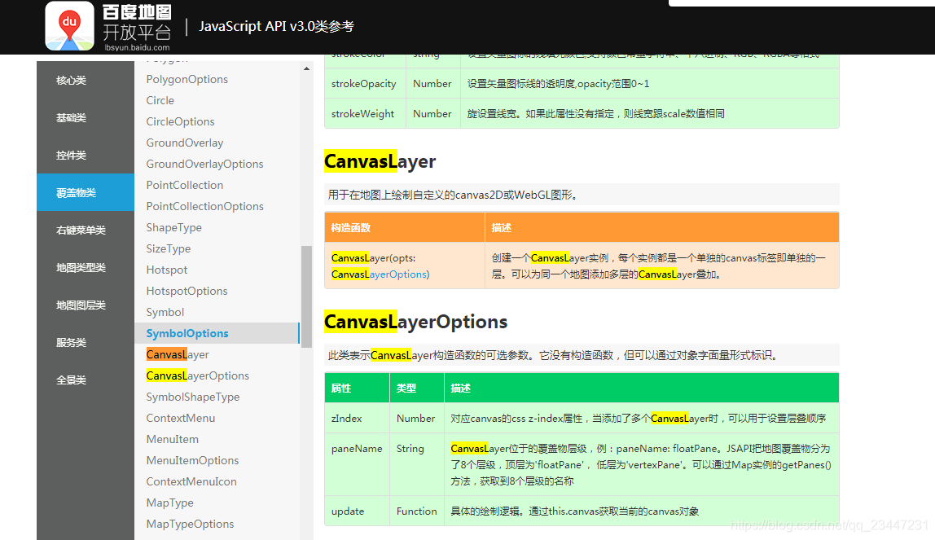The height and width of the screenshot is (540, 935).
Task: Jump to HotspotOptions reference
Action: pos(187,291)
